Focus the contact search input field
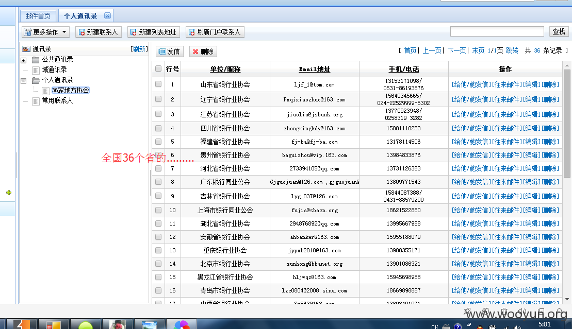The image size is (572, 329). pyautogui.click(x=497, y=32)
